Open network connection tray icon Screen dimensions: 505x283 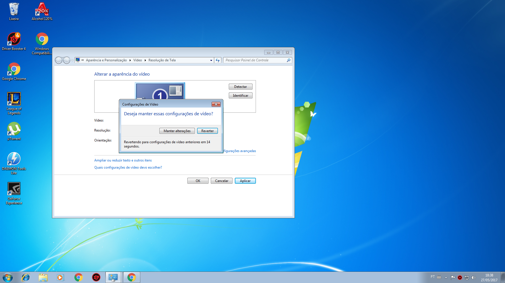(467, 278)
